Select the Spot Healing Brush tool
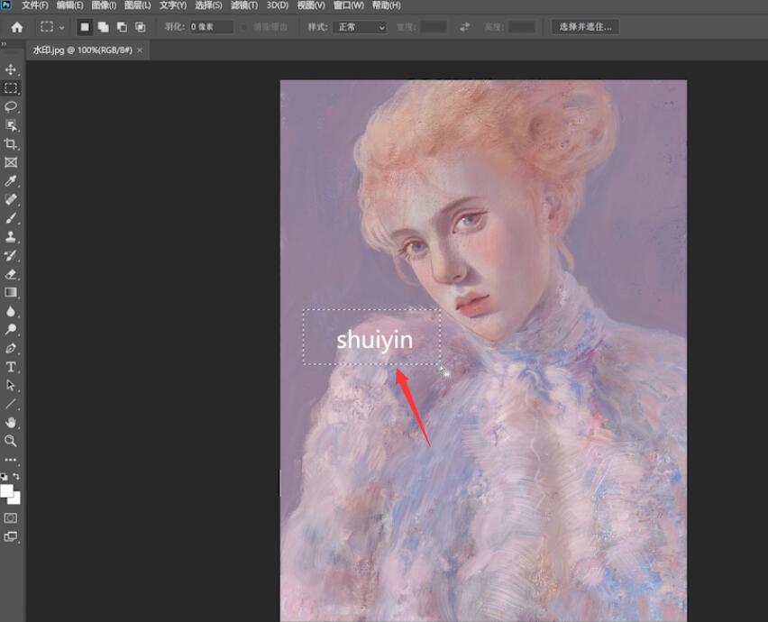Image resolution: width=768 pixels, height=622 pixels. pos(10,199)
